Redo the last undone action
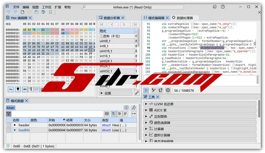Viewport: 265px width, 153px height. (x=15, y=12)
